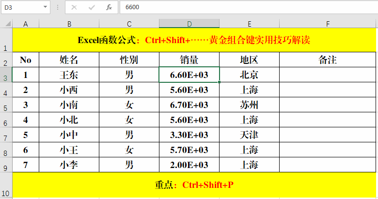This screenshot has height=199, width=378.
Task: Click the '备注' header cell
Action: click(328, 60)
